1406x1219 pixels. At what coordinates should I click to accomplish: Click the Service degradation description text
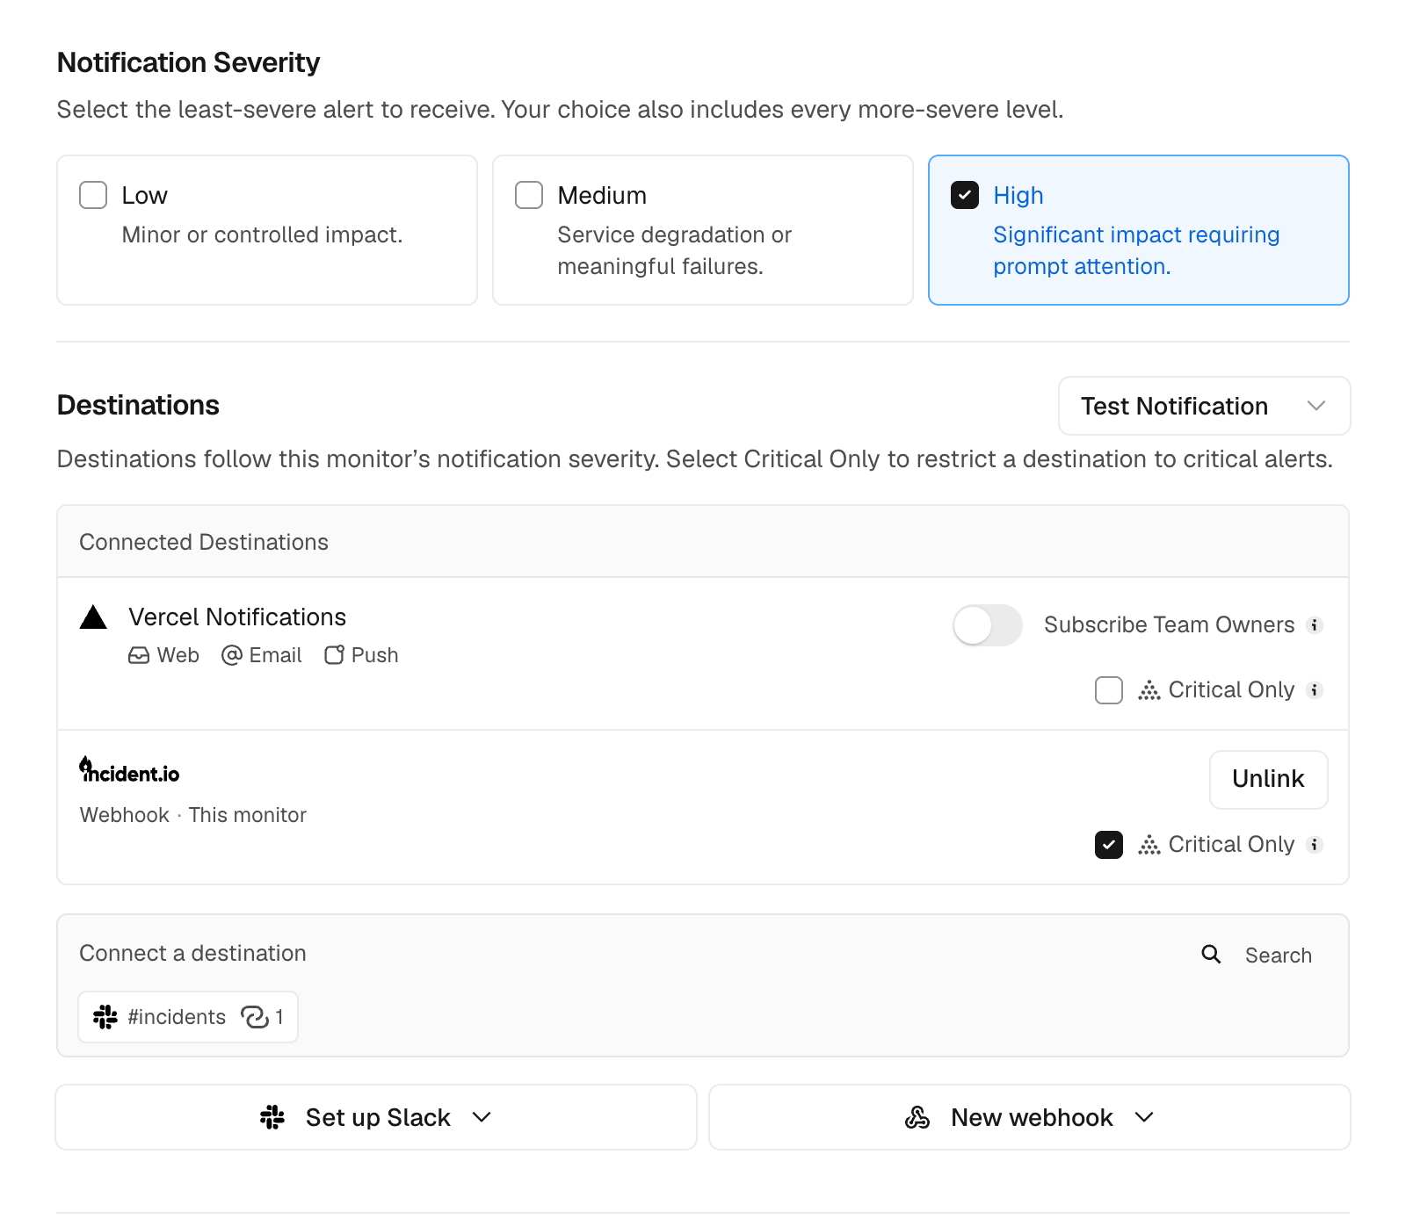coord(674,250)
